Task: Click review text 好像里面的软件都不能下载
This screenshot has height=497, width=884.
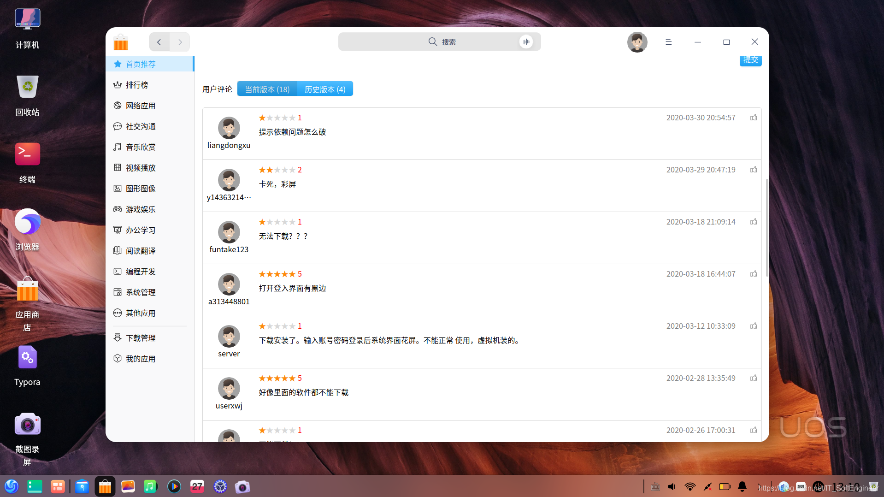Action: (303, 392)
